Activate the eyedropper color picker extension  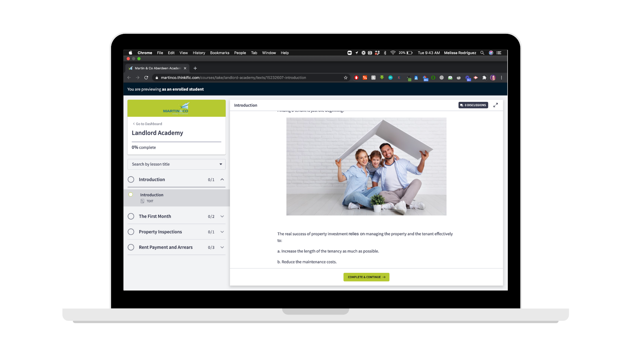click(x=409, y=78)
